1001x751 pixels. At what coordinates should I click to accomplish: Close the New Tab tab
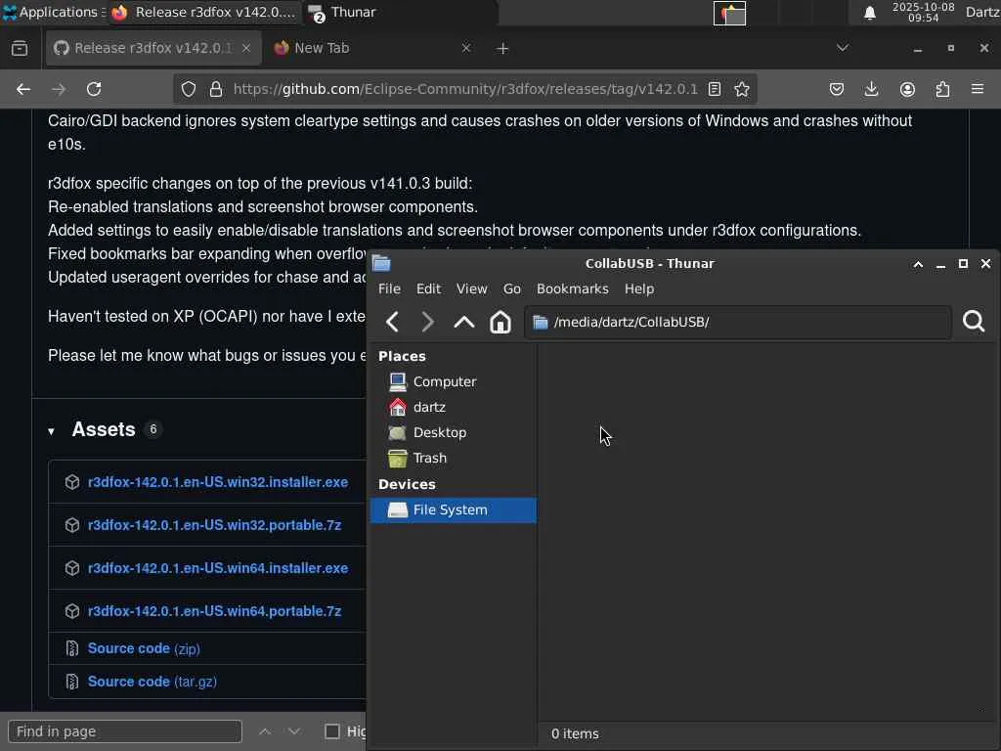[466, 48]
